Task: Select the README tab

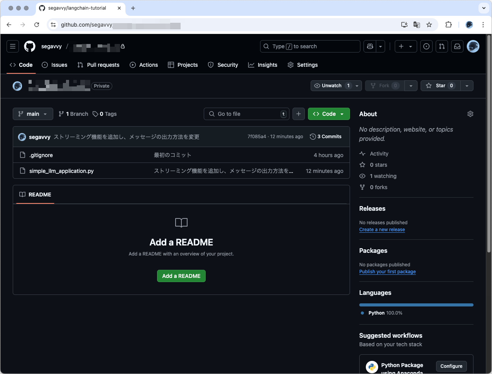Action: [35, 195]
